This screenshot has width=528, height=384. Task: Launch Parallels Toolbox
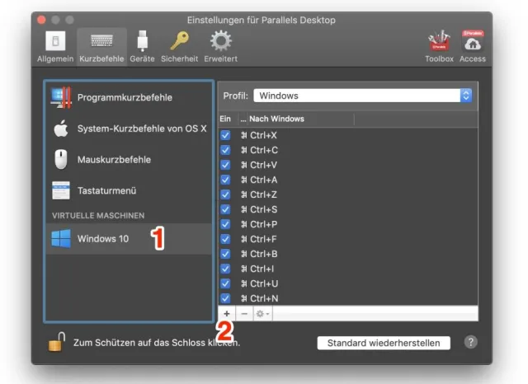click(439, 47)
